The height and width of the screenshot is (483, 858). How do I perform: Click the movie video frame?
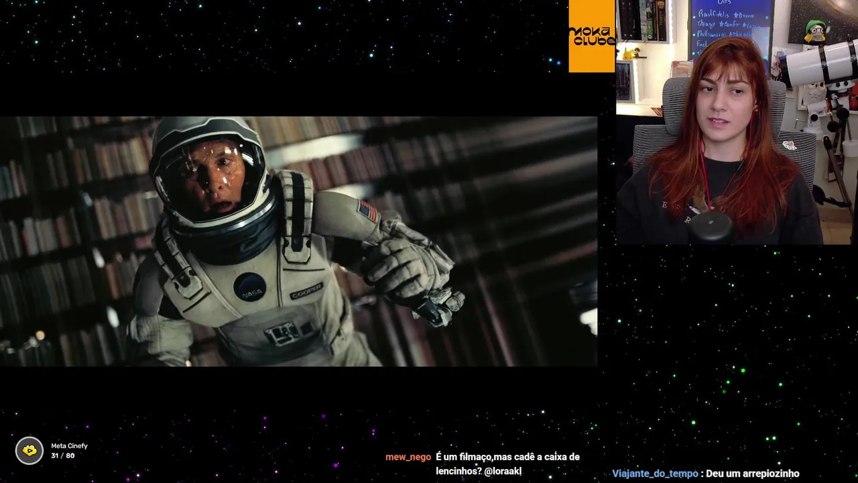click(x=298, y=241)
